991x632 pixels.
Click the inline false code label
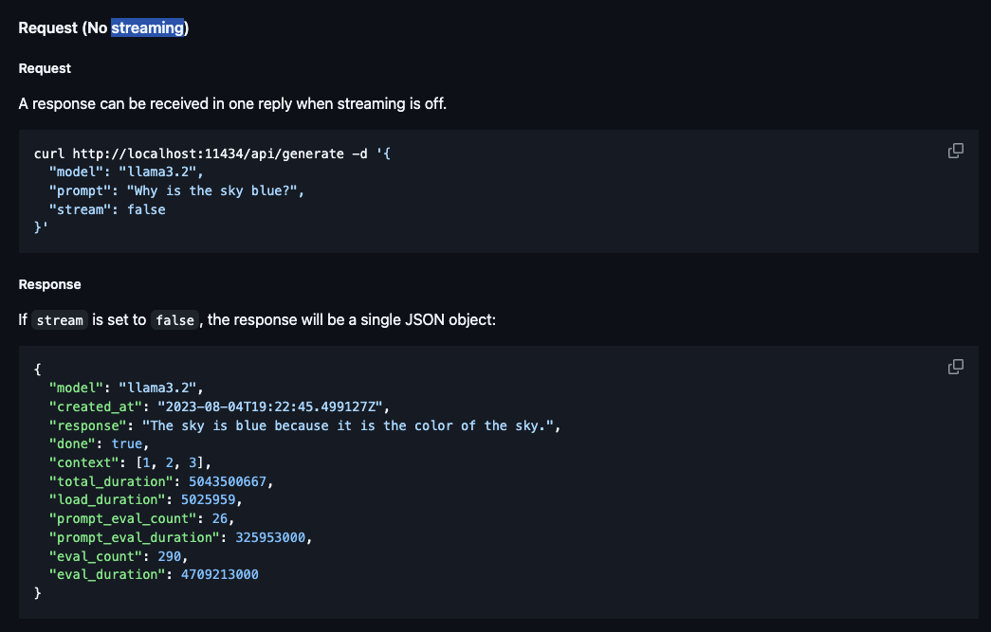pyautogui.click(x=175, y=320)
